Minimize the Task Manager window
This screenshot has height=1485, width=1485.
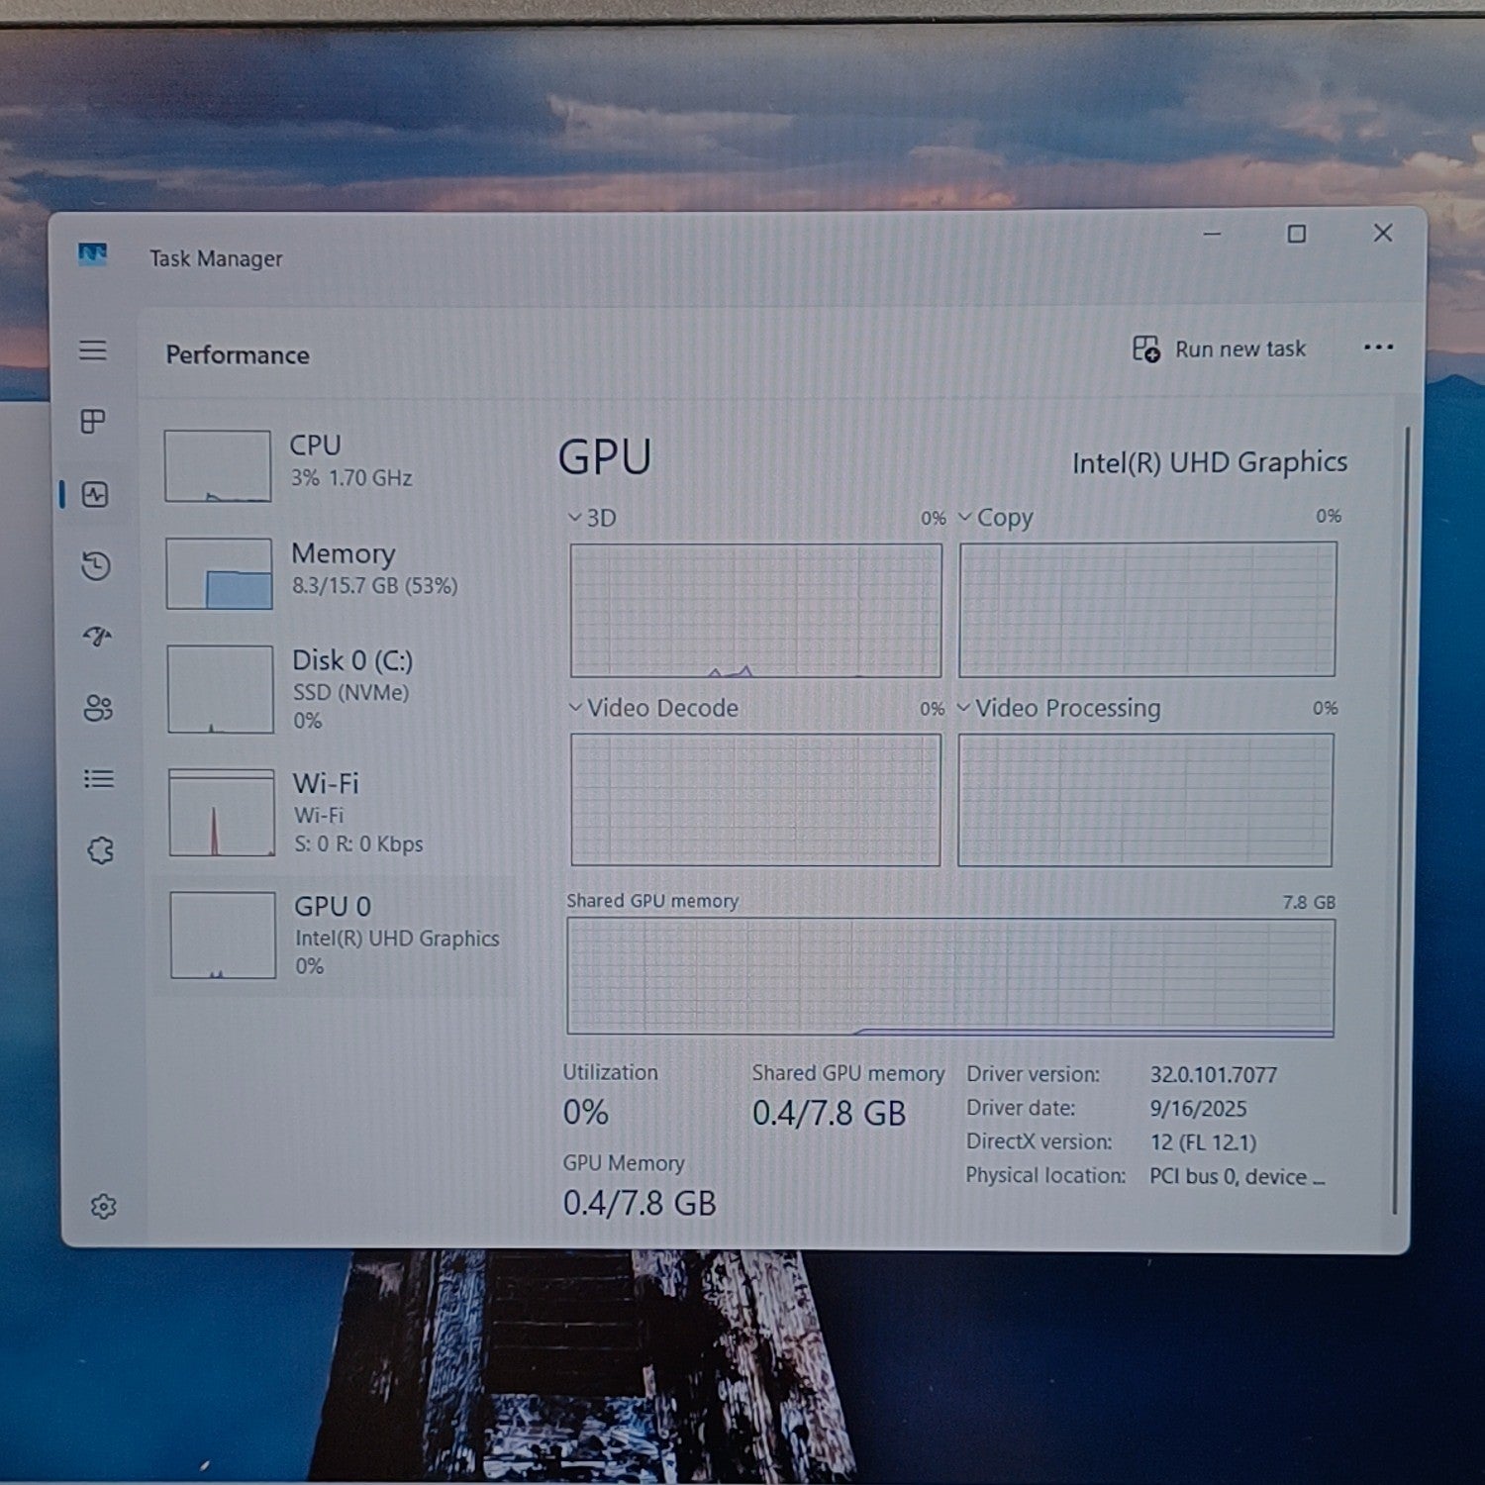[1212, 234]
